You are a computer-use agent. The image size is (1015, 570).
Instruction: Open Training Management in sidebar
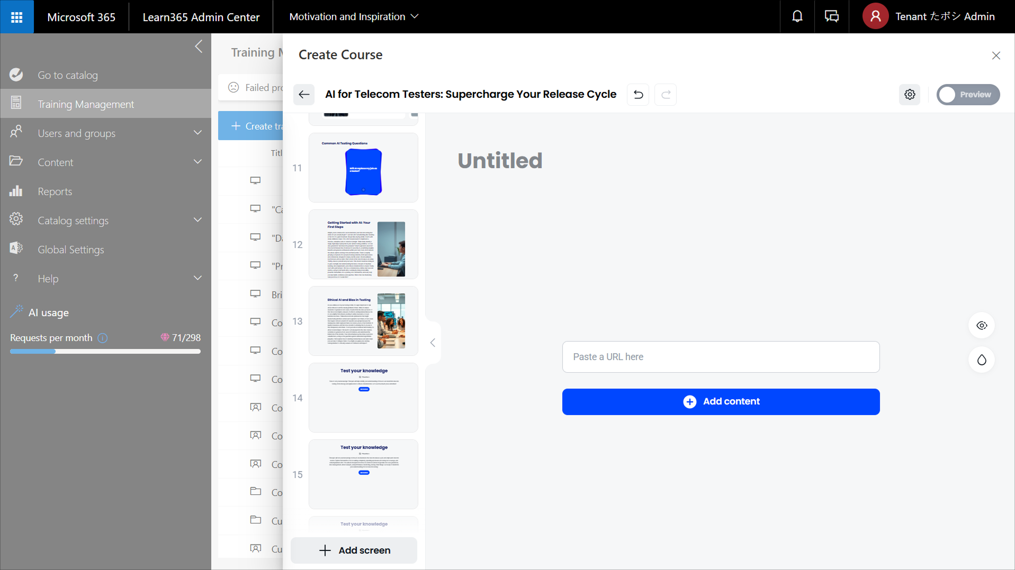pyautogui.click(x=86, y=104)
